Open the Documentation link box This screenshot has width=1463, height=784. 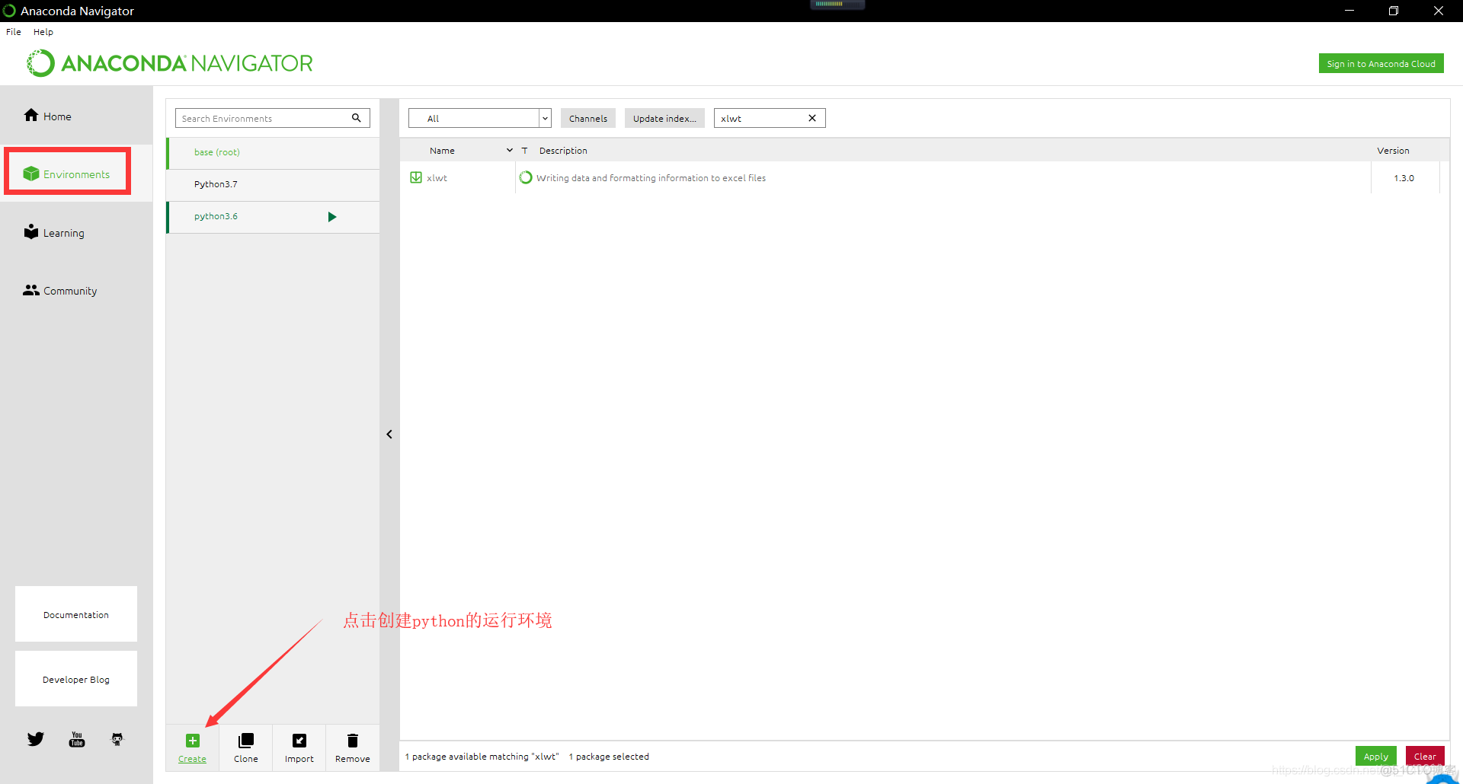point(76,614)
